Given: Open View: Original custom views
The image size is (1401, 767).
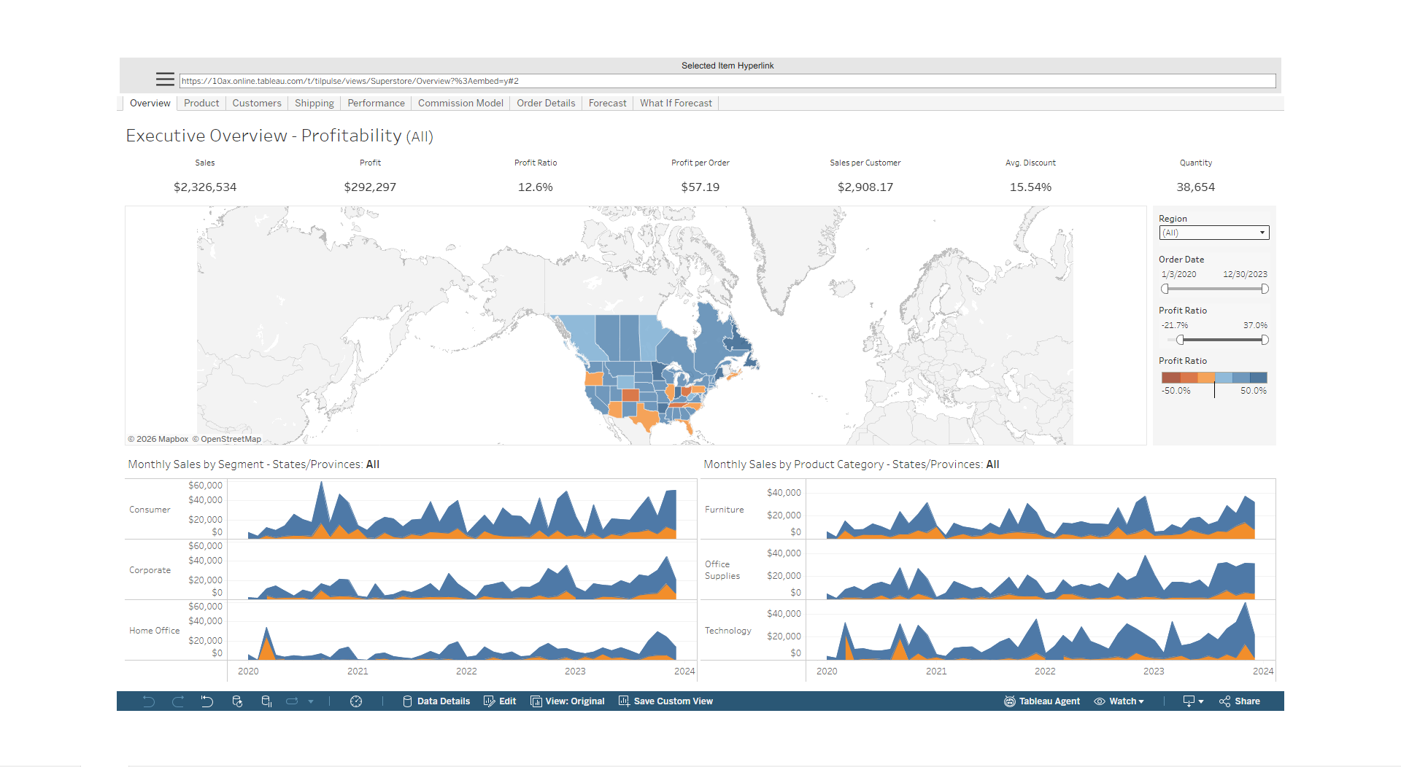Looking at the screenshot, I should (568, 701).
